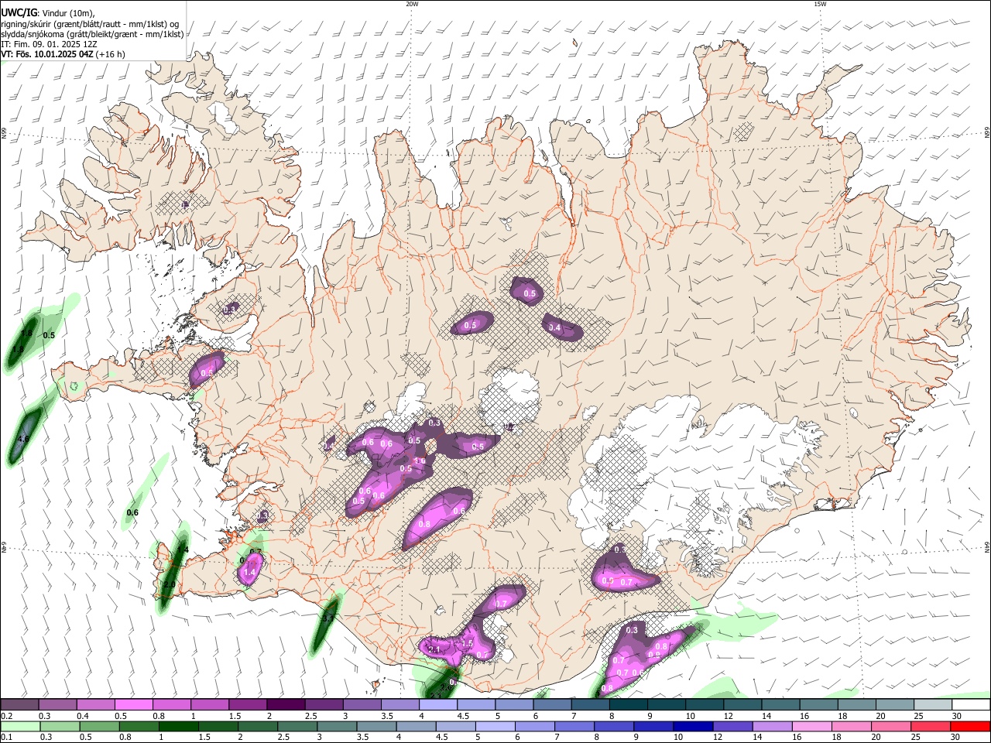
Task: Click the '3.1' value on the green southern streak
Action: [328, 618]
